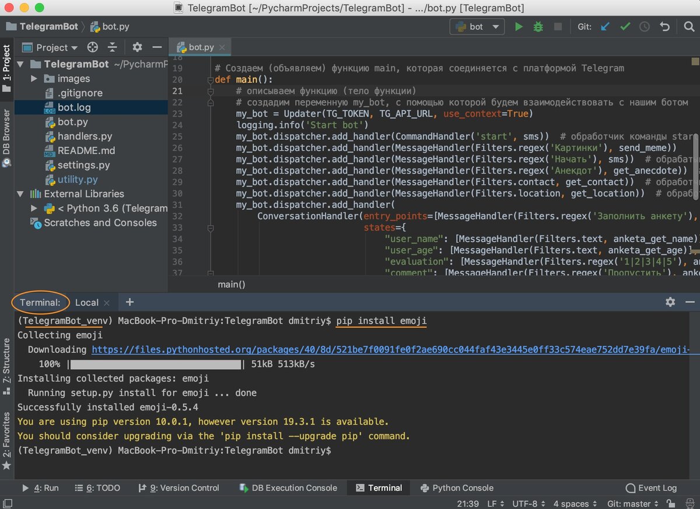Open Project view selector dropdown
The height and width of the screenshot is (509, 700).
tap(50, 48)
